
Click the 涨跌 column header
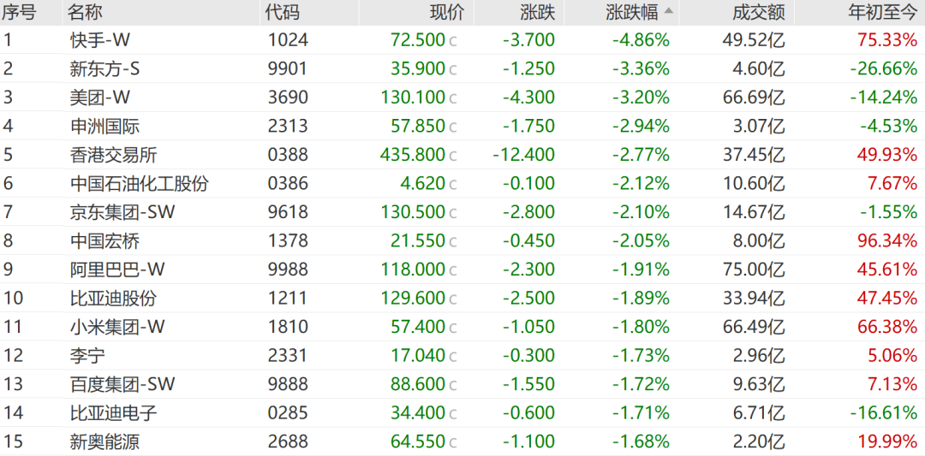click(537, 12)
